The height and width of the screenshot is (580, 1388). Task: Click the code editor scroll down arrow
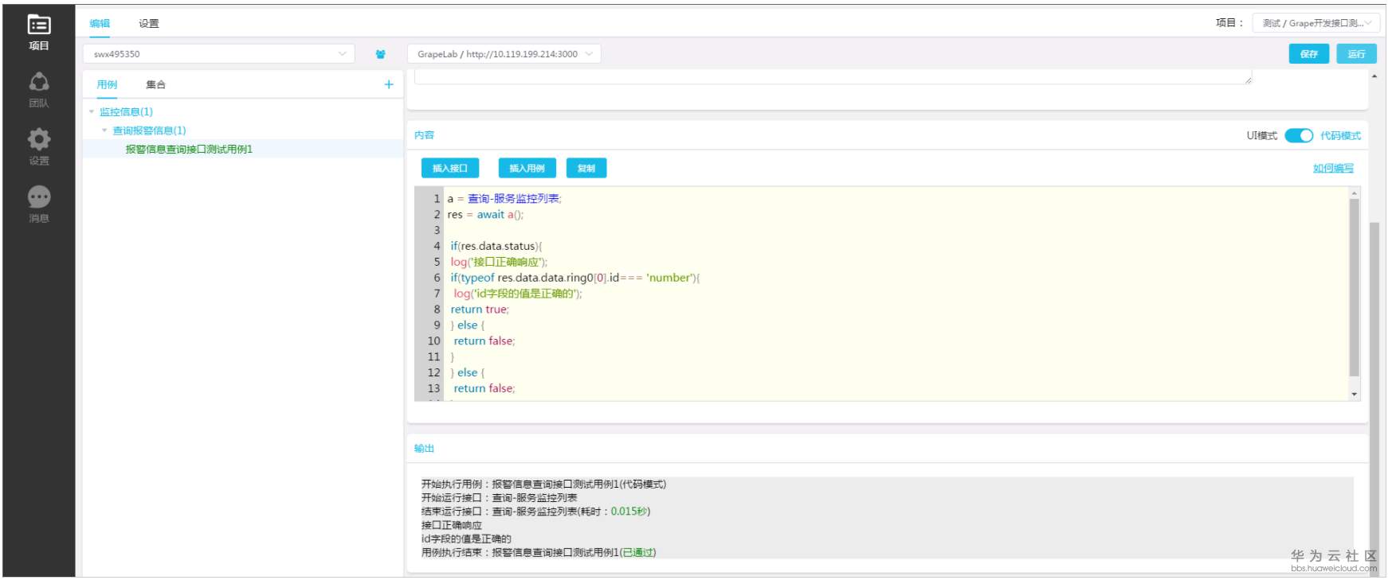[1354, 394]
